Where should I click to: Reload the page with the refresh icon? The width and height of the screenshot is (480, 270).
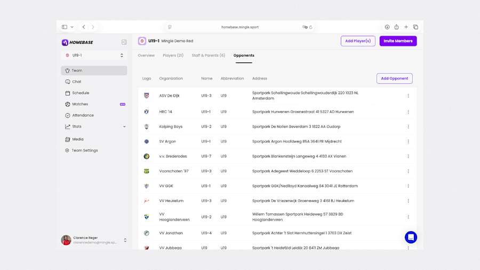tap(311, 27)
